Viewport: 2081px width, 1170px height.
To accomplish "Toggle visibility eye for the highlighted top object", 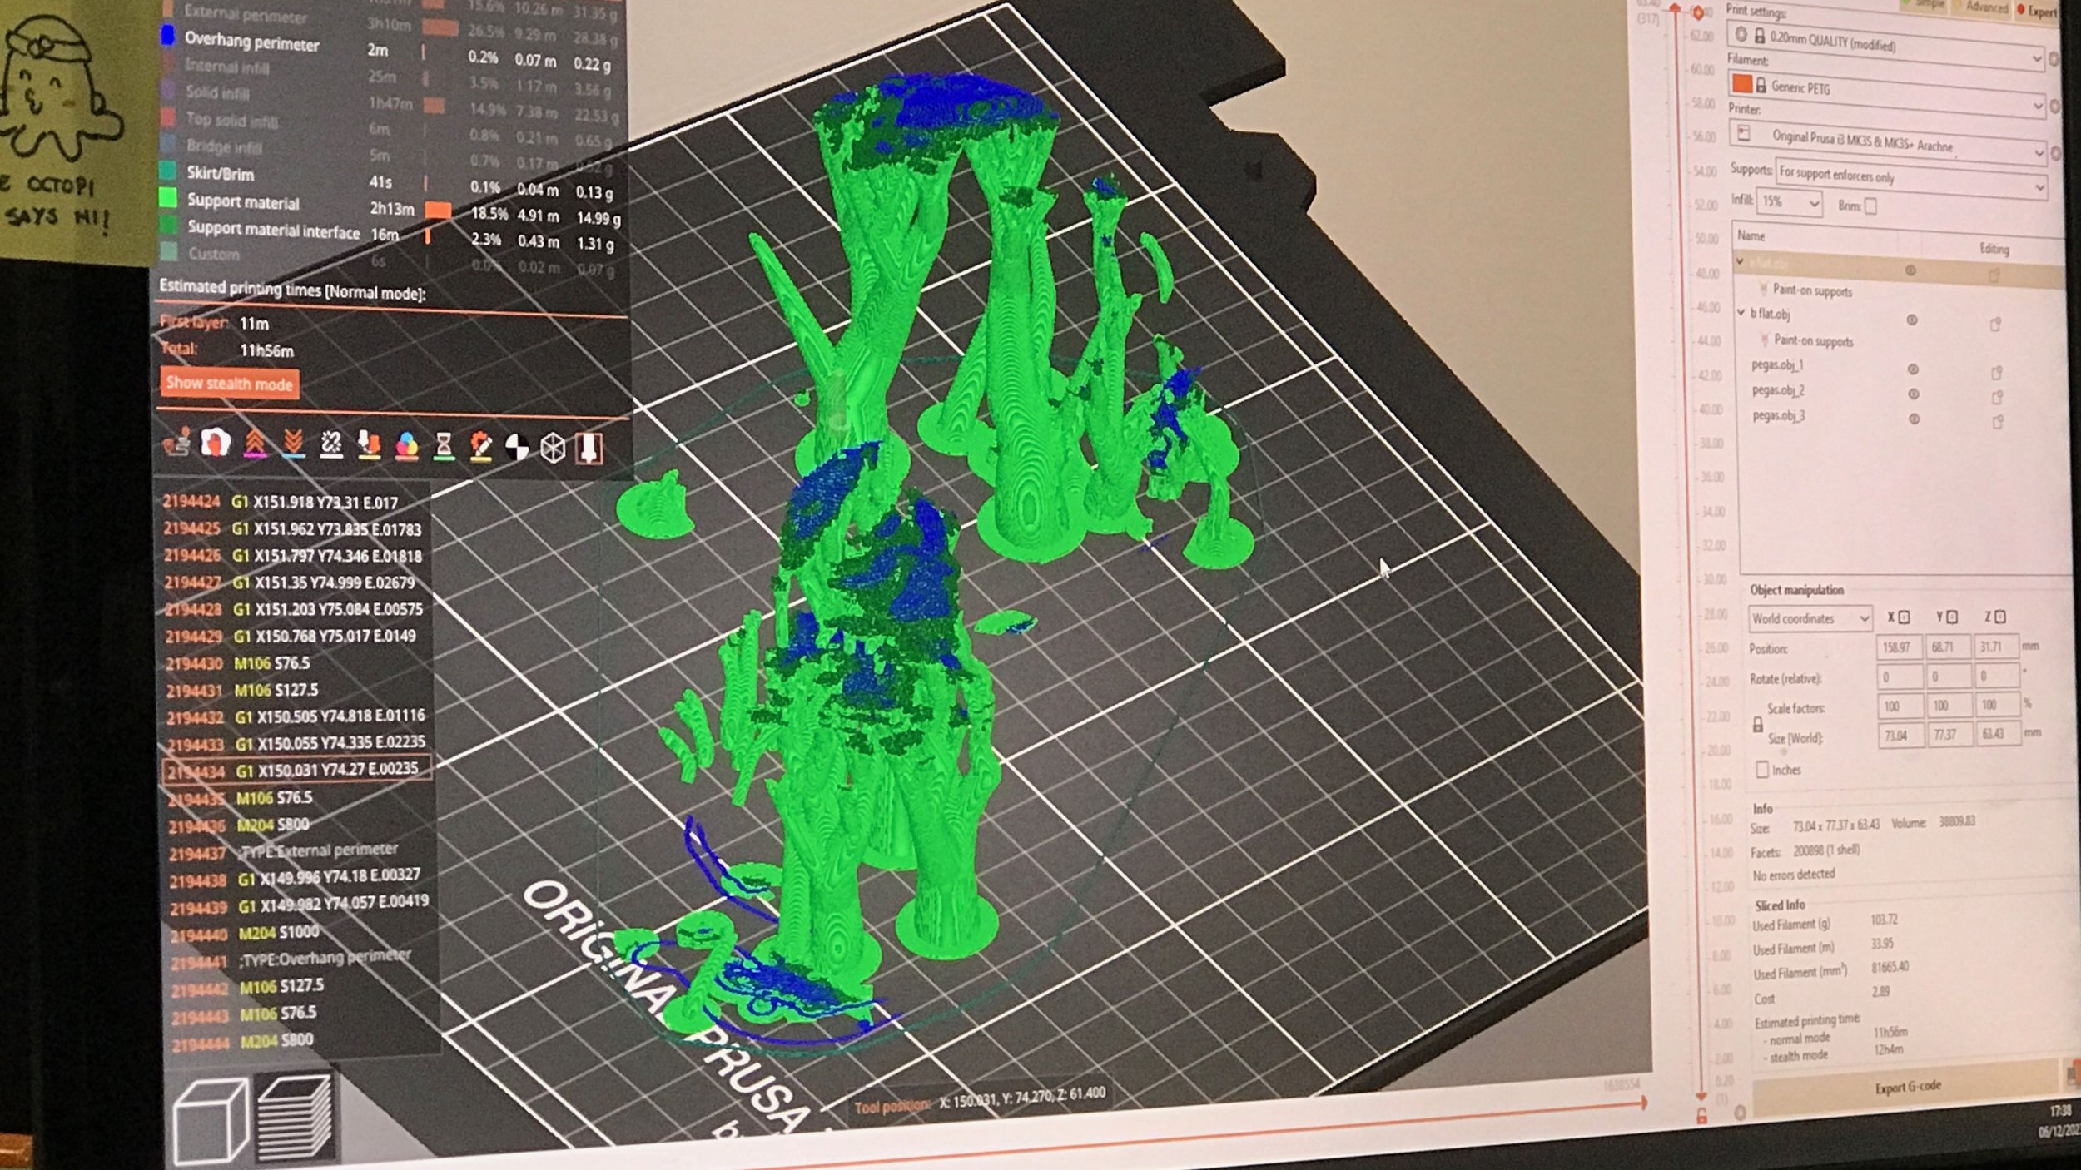I will pos(1910,270).
